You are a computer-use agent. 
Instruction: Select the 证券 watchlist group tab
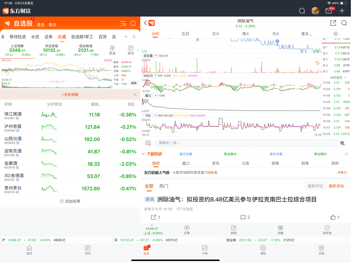pyautogui.click(x=48, y=37)
